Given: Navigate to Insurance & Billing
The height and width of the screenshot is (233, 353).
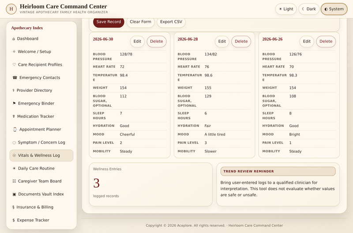Looking at the screenshot, I should point(41,207).
